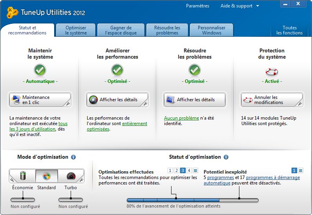Click green checkmark under Maintenir le système
The image size is (312, 215).
pyautogui.click(x=40, y=70)
